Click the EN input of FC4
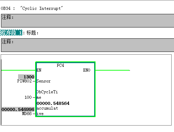Screen dimensions: 174x132 pos(39,70)
